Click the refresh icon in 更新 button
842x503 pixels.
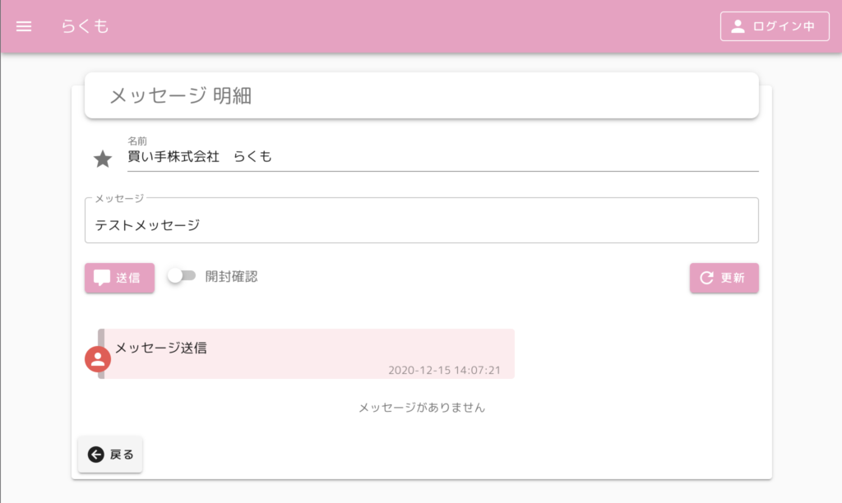(706, 278)
